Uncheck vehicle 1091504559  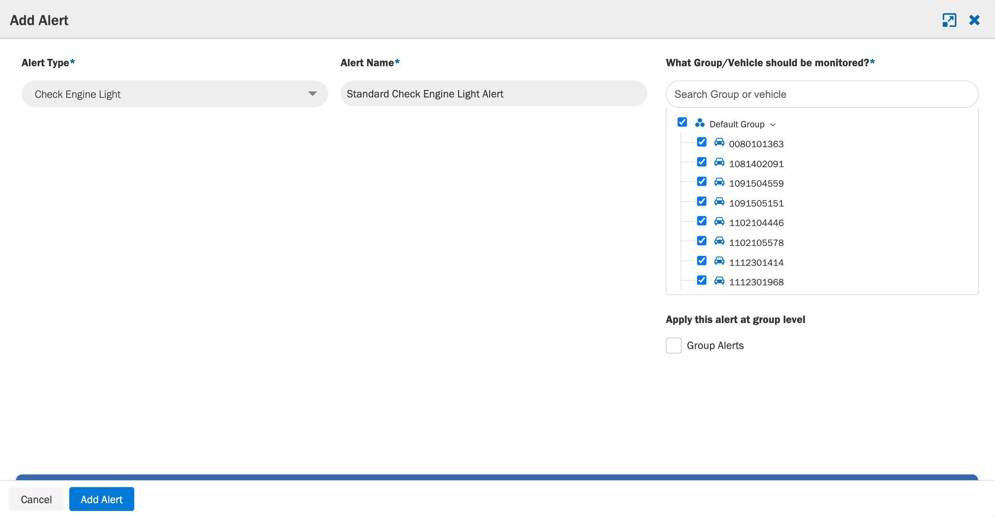tap(702, 181)
